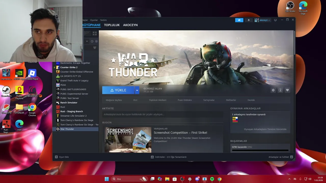Add War Thunder to favorites heart
This screenshot has width=326, height=183.
tap(287, 90)
